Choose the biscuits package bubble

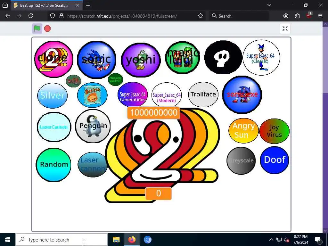(92, 95)
